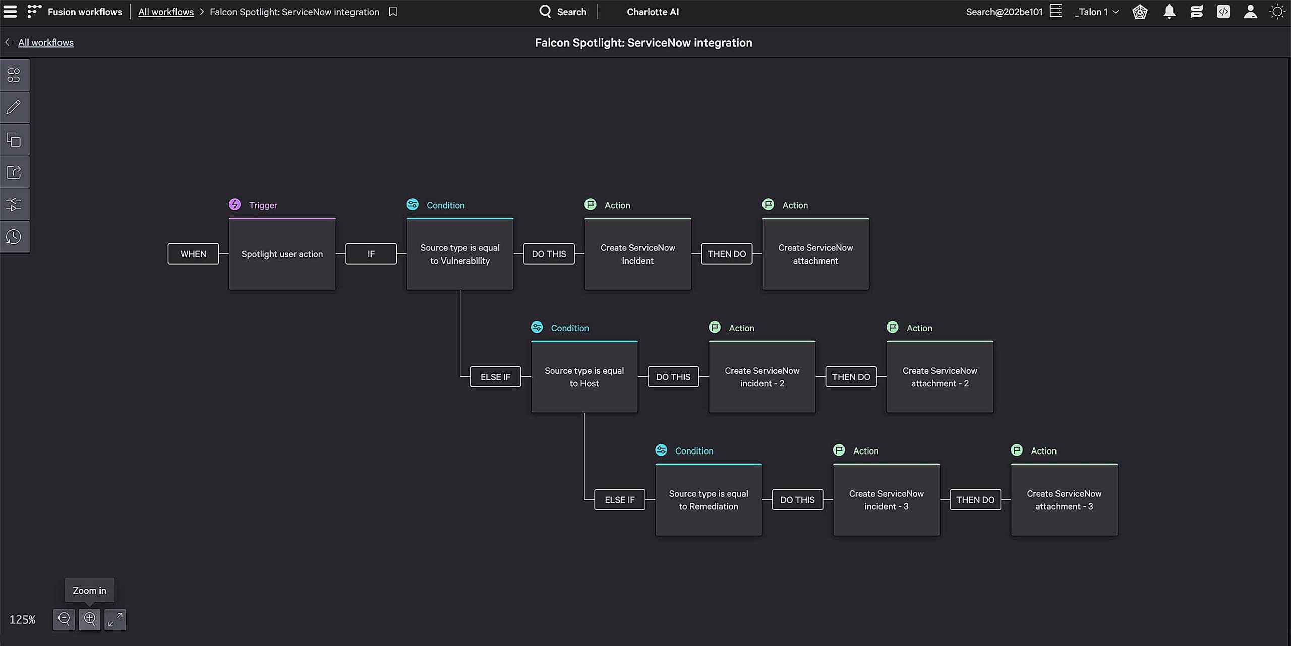Toggle the workflow status switch icon in sidebar
This screenshot has height=646, width=1291.
coord(14,75)
